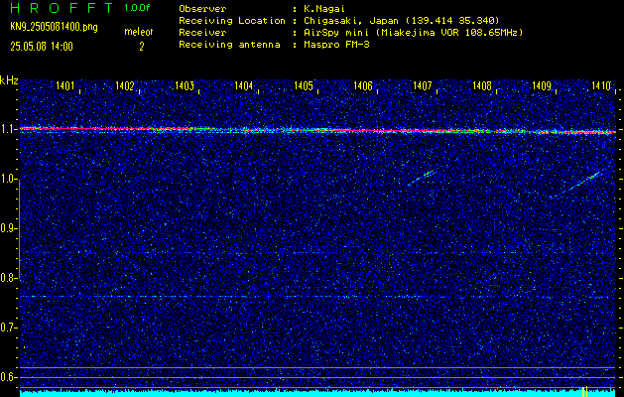This screenshot has height=397, width=624.
Task: Click the red carrier line at 1.1 kHz
Action: point(317,130)
